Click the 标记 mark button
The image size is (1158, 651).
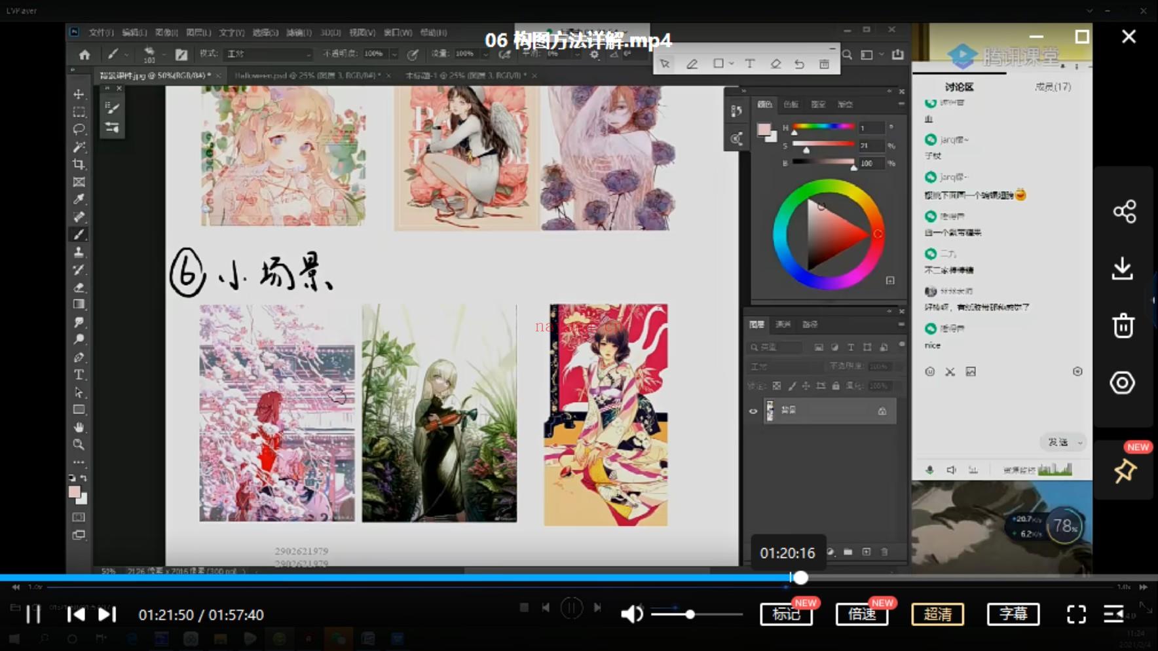point(786,614)
